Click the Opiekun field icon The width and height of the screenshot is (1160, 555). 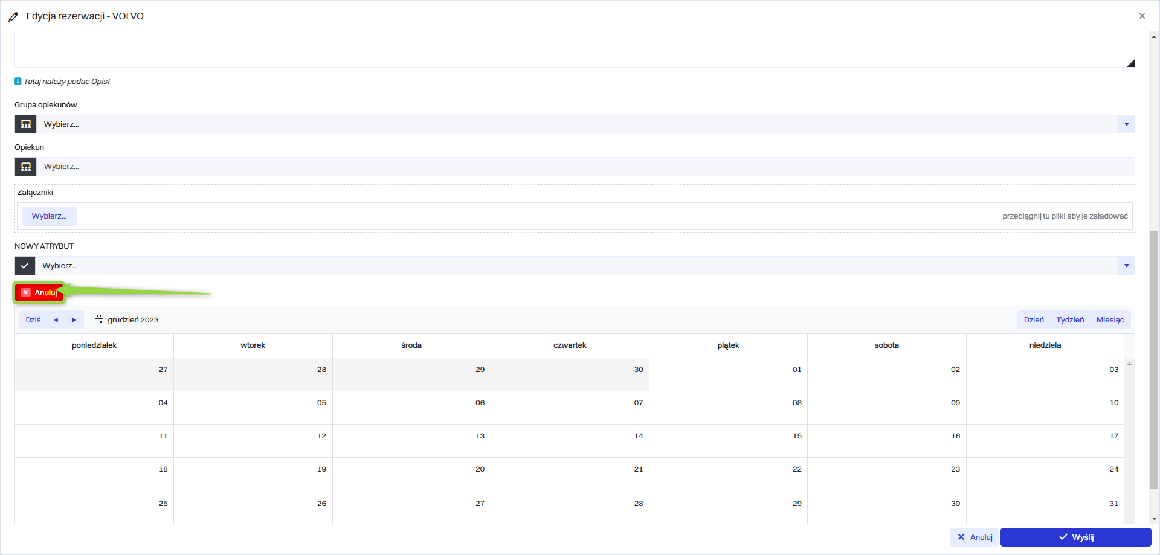click(25, 167)
